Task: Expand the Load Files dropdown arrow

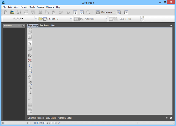Action: [x=71, y=19]
